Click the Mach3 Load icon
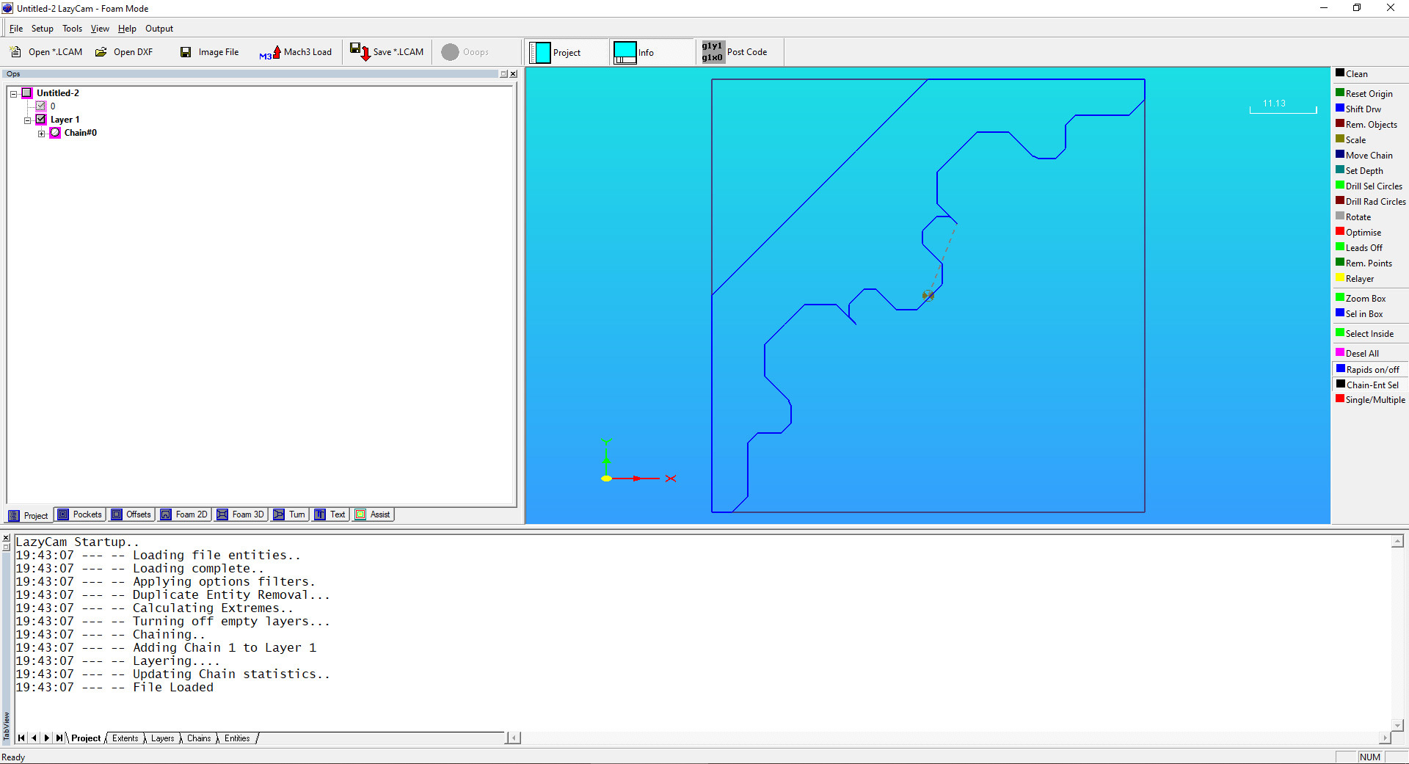This screenshot has width=1409, height=764. (270, 53)
